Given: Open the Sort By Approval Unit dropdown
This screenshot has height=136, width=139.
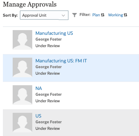Looking at the screenshot, I should (x=44, y=15).
